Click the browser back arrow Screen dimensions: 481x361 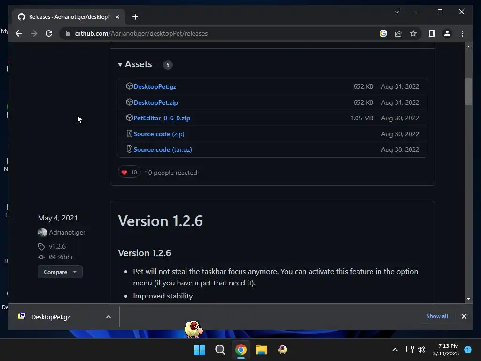pyautogui.click(x=19, y=33)
